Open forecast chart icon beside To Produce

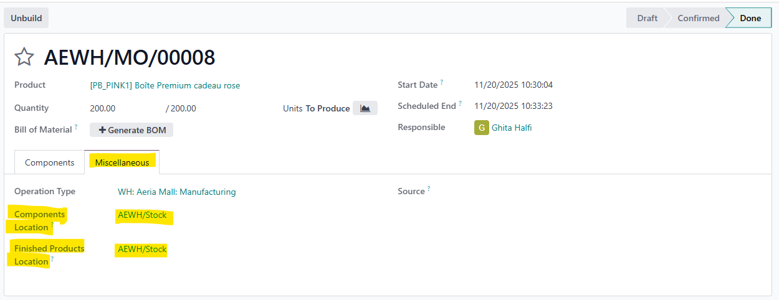tap(365, 108)
